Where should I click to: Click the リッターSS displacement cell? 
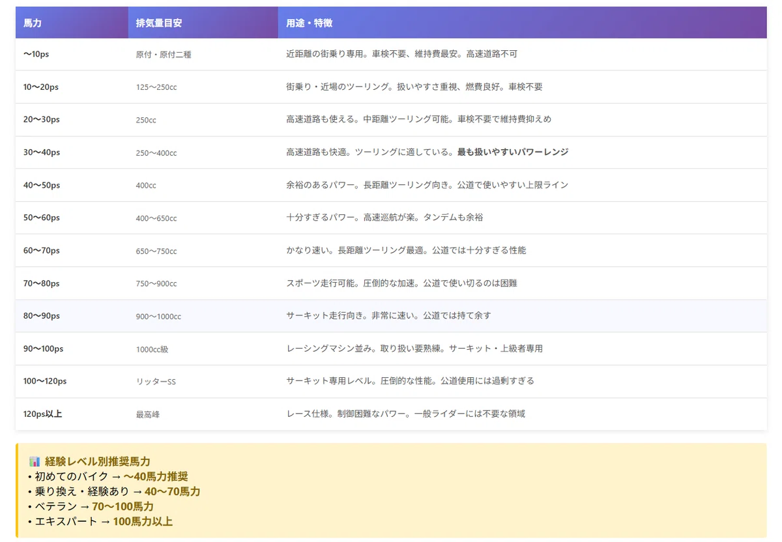pyautogui.click(x=203, y=382)
